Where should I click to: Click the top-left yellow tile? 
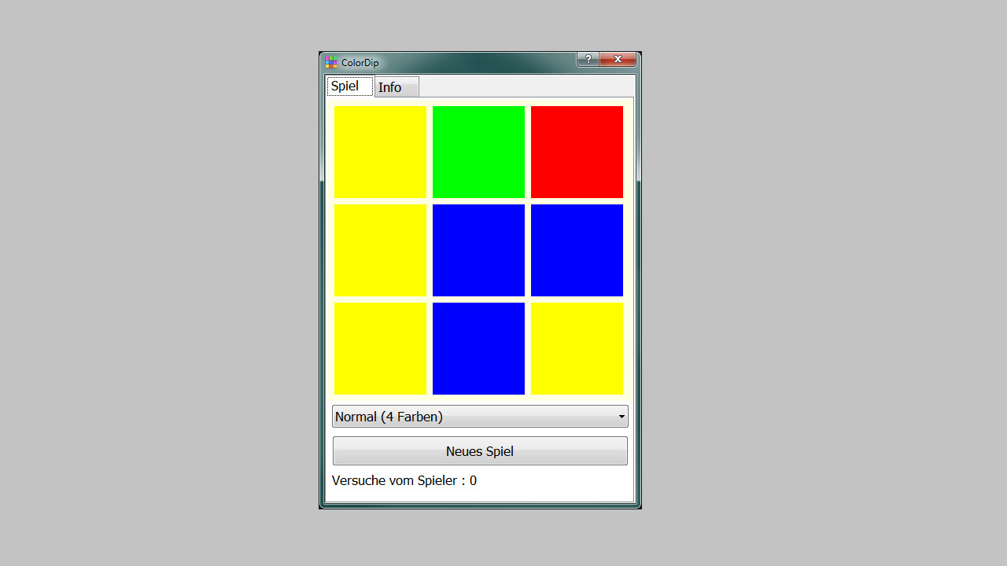click(x=380, y=152)
